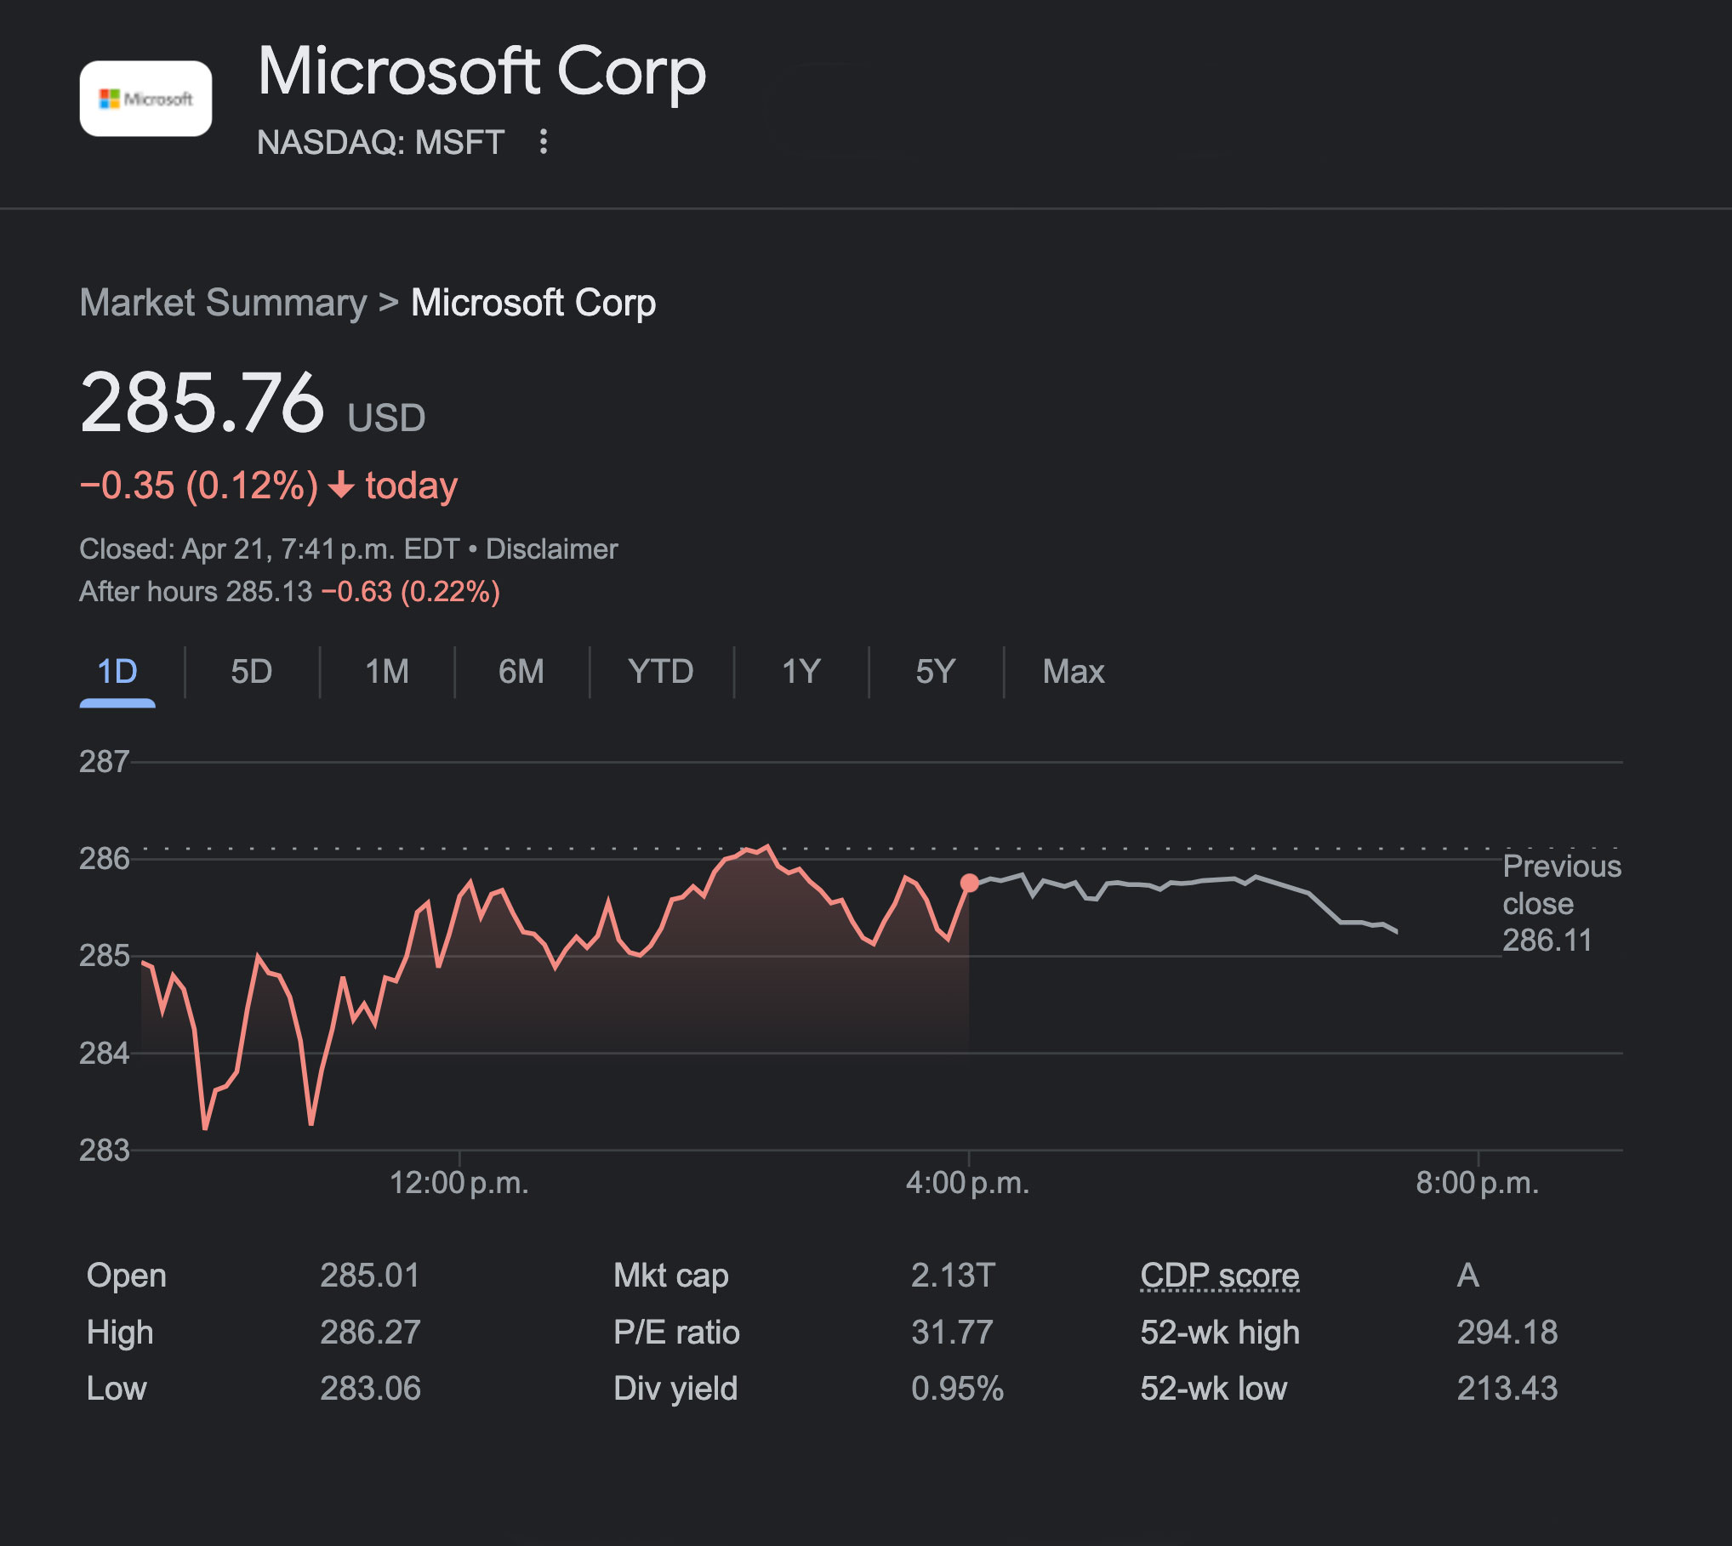Screen dimensions: 1732x1546
Task: Click the red closing-price dot on chart
Action: pyautogui.click(x=969, y=883)
